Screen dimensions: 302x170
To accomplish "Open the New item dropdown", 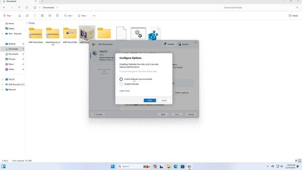I will pos(8,16).
